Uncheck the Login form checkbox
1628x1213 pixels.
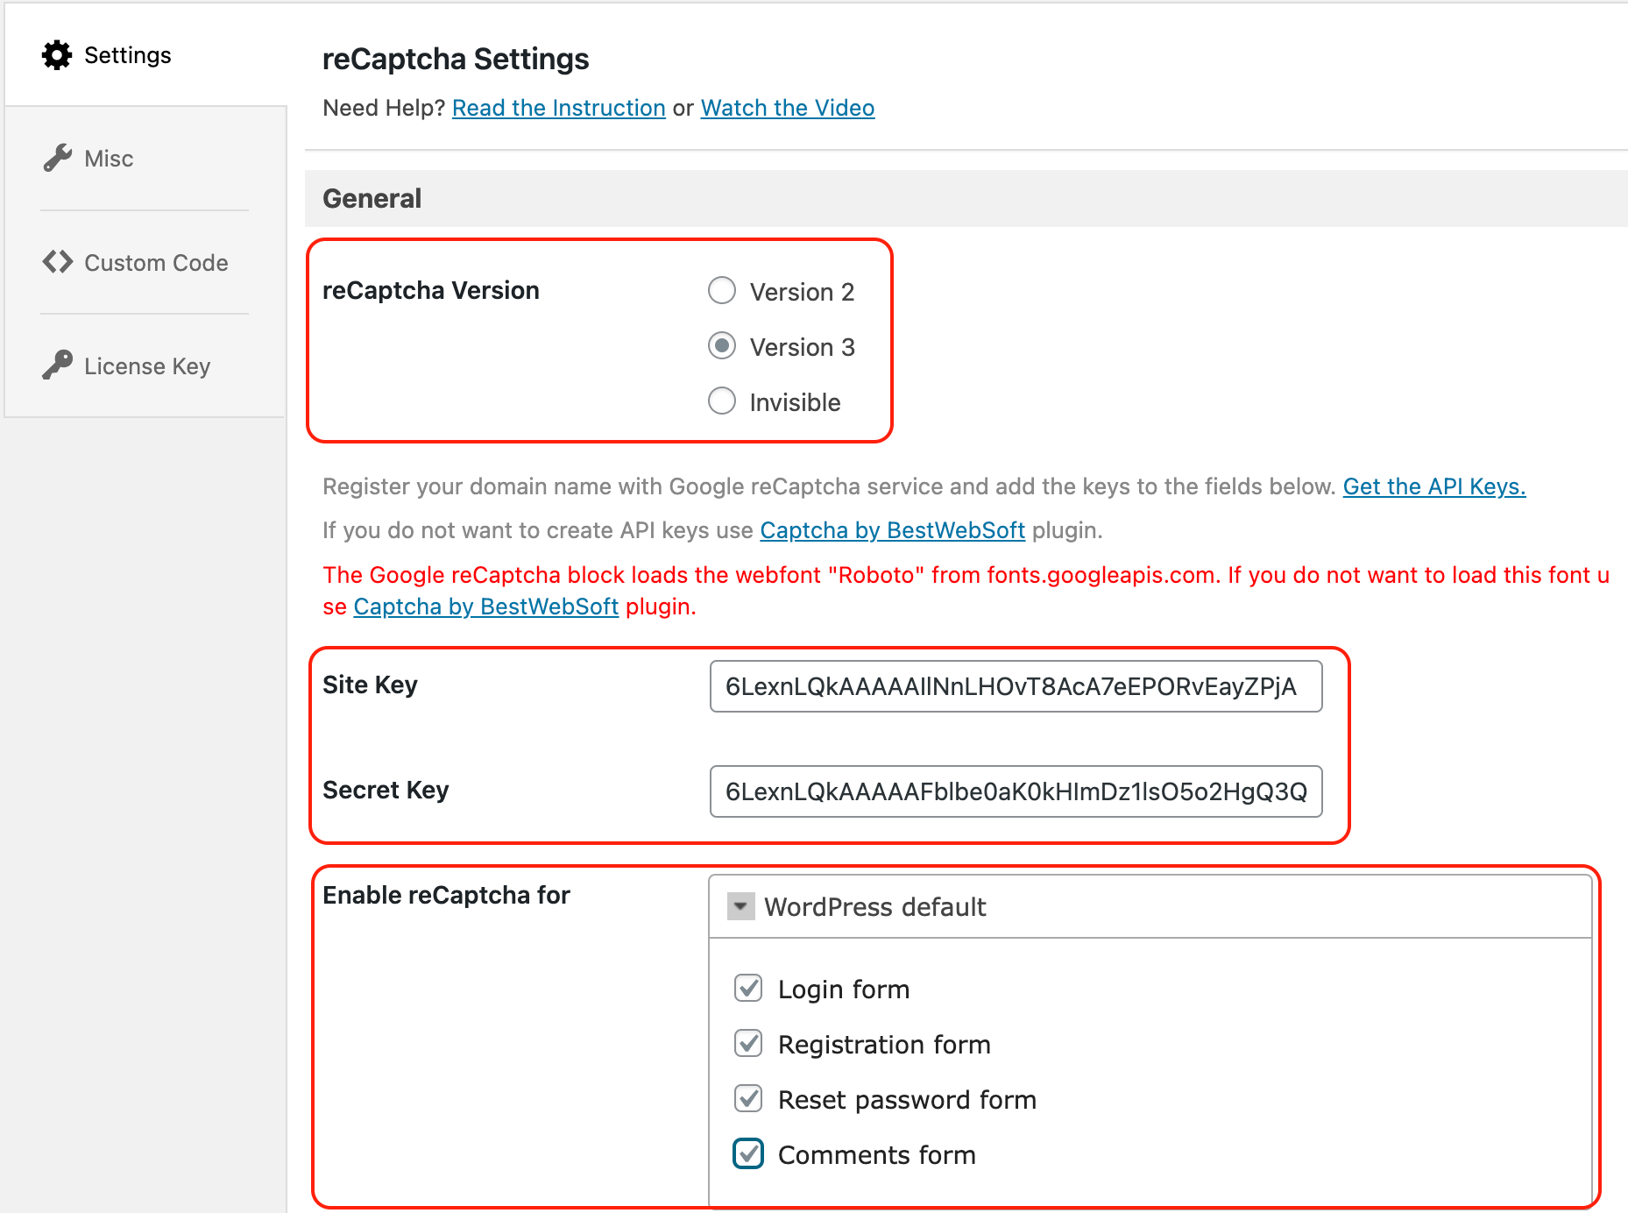[x=748, y=989]
